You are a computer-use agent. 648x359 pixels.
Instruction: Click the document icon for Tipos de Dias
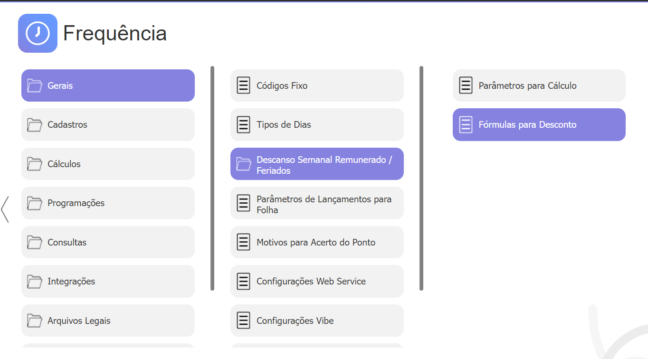click(243, 125)
